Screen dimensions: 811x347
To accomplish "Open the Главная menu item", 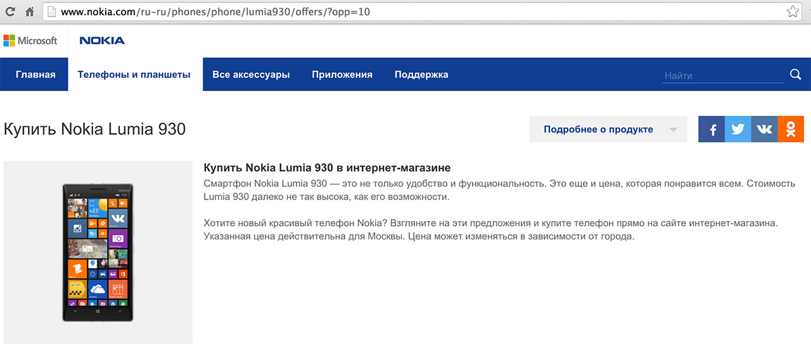I will tap(35, 74).
